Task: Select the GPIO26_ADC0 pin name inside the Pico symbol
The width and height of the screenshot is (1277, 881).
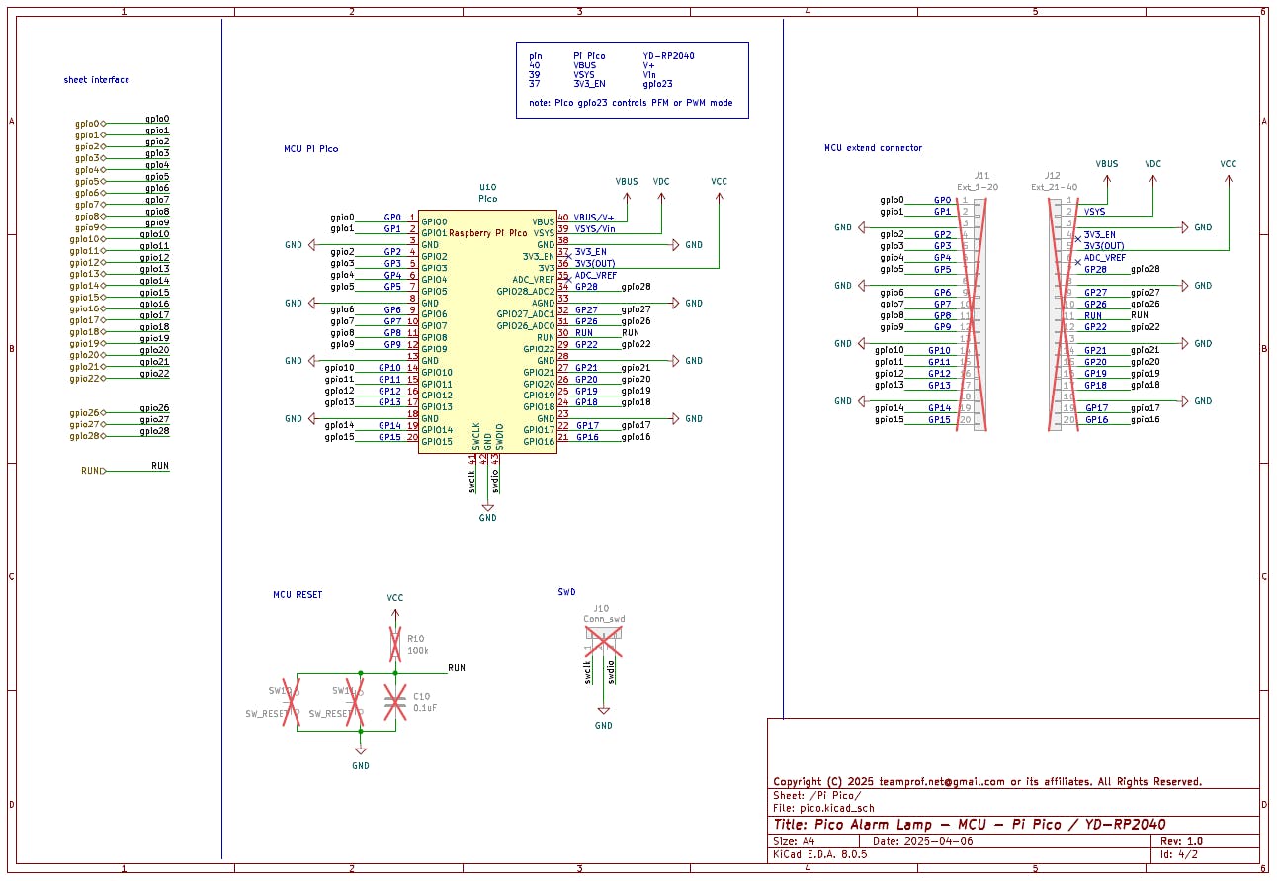Action: click(x=526, y=326)
